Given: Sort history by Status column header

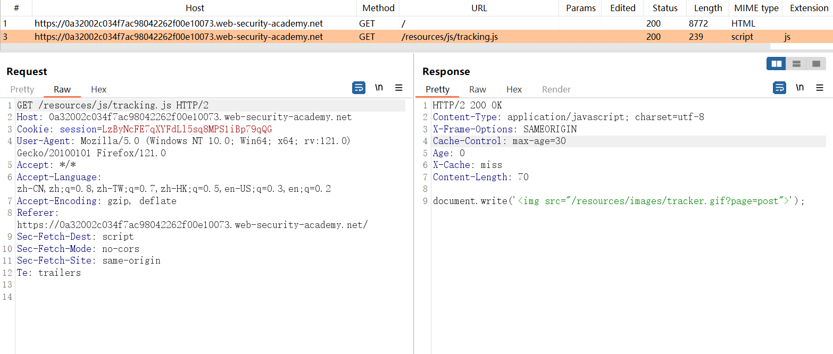Looking at the screenshot, I should [665, 8].
